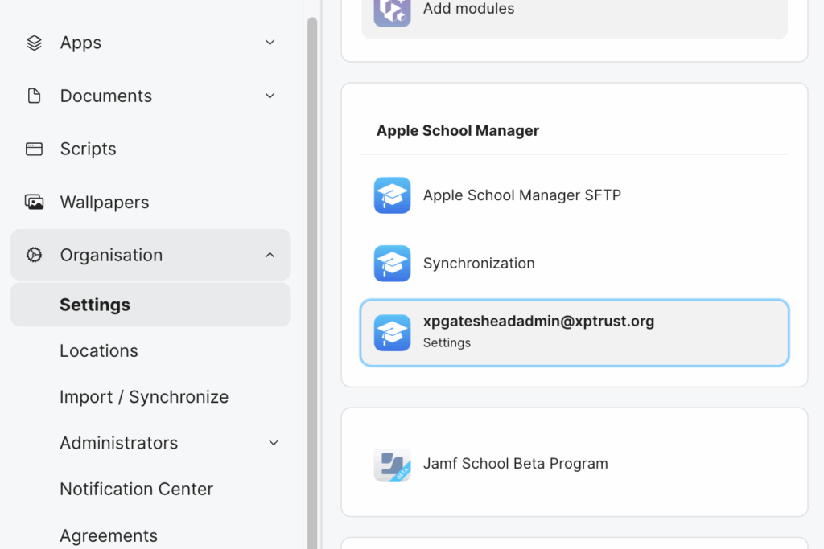Click the Add modules icon
Viewport: 824px width, 549px height.
(x=392, y=10)
